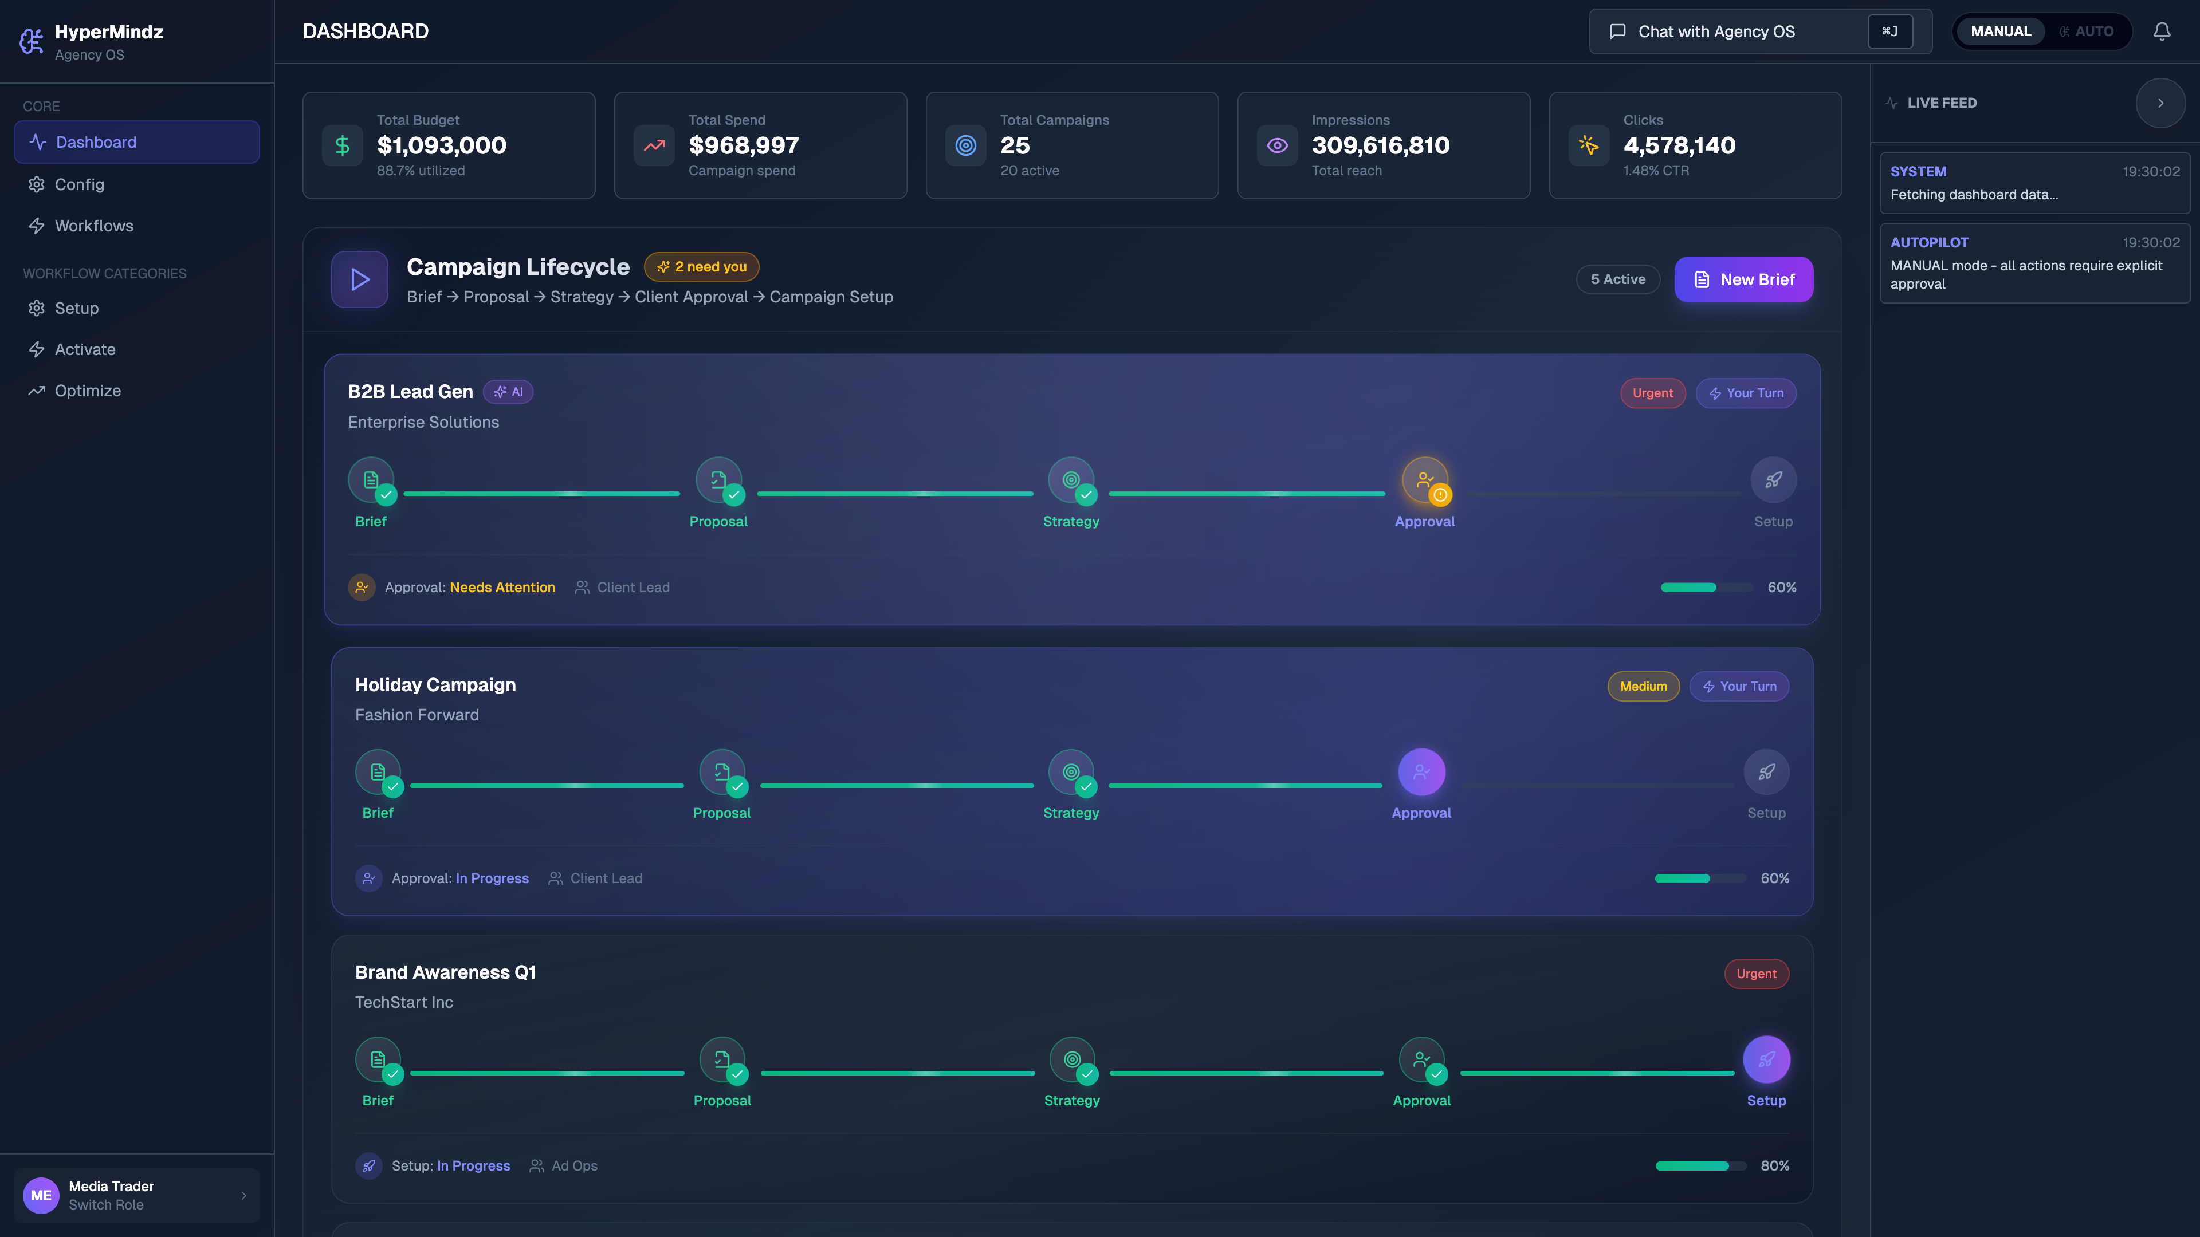Image resolution: width=2200 pixels, height=1237 pixels.
Task: Select Dashboard in the sidebar menu
Action: pyautogui.click(x=96, y=141)
